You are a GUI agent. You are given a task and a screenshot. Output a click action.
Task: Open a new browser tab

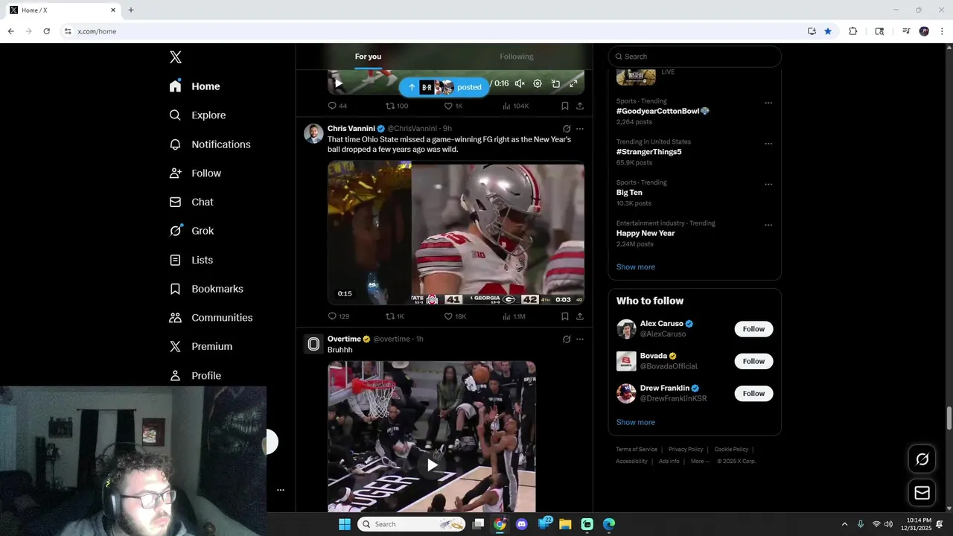click(x=131, y=10)
